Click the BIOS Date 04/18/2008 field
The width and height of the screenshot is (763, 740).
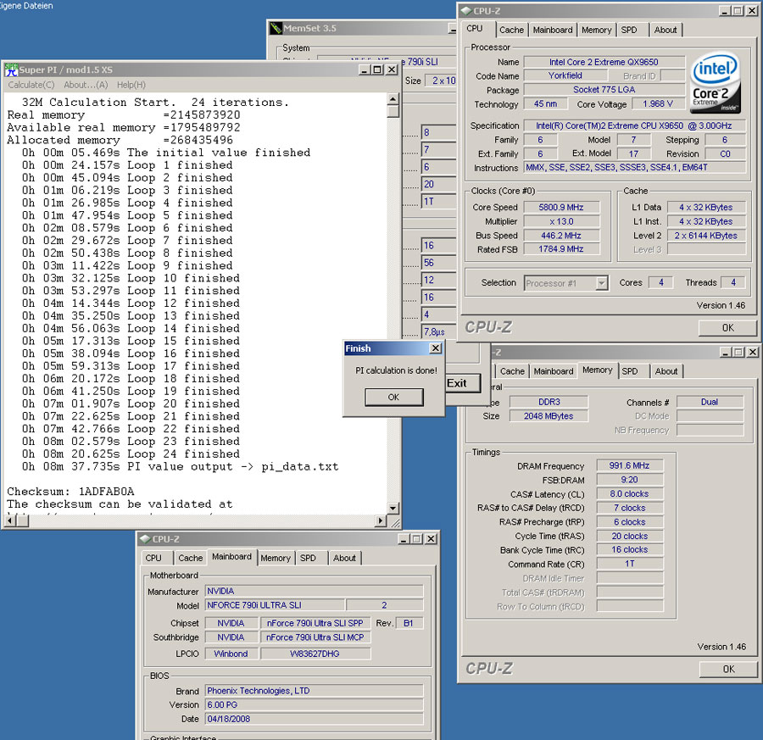click(314, 719)
